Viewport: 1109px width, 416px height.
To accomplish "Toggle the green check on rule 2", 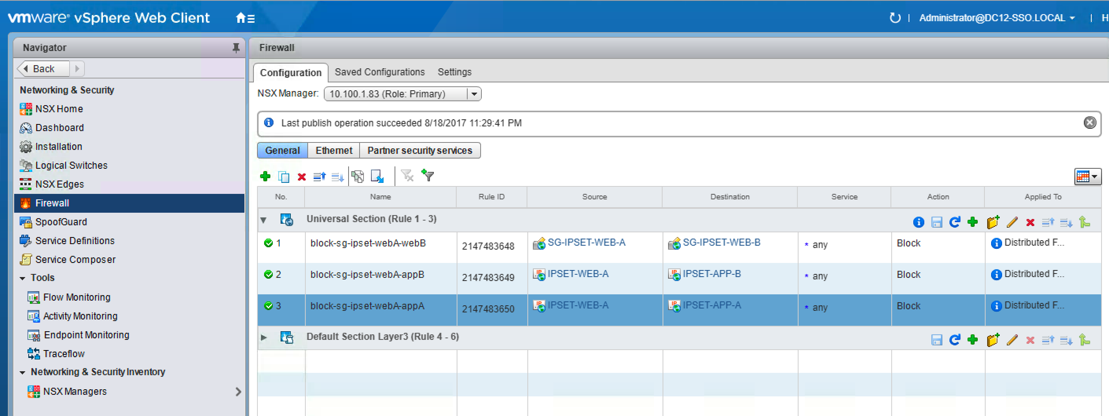I will 268,275.
